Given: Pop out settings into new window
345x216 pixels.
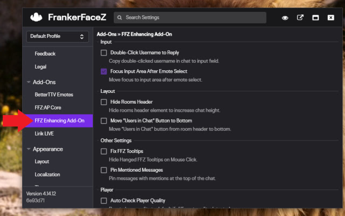Looking at the screenshot, I should coord(300,18).
